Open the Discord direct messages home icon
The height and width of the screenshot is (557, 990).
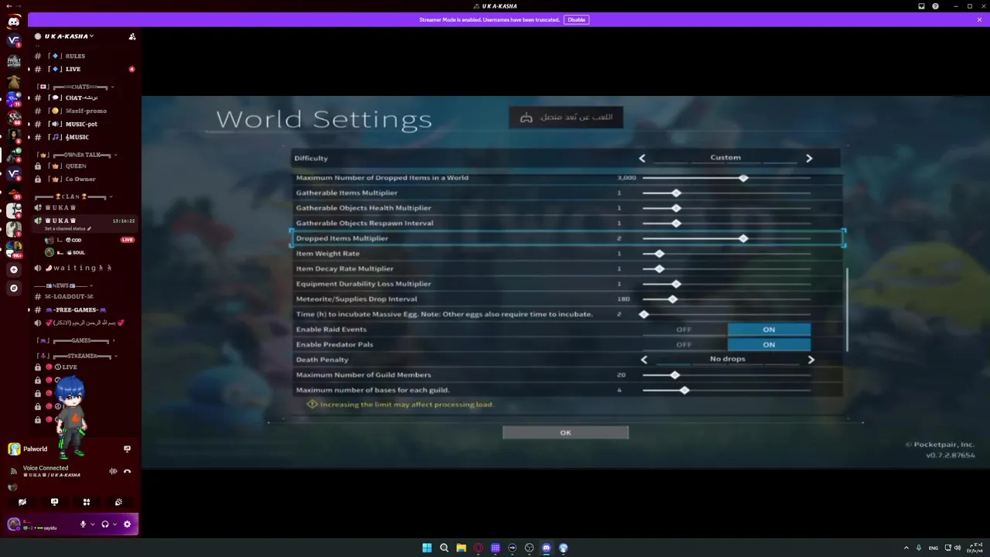[x=13, y=22]
